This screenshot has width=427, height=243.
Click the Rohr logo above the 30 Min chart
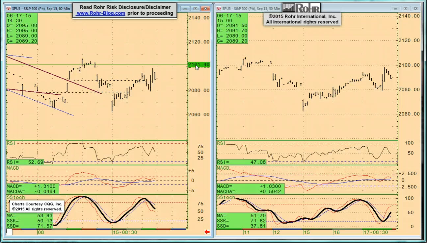[301, 8]
